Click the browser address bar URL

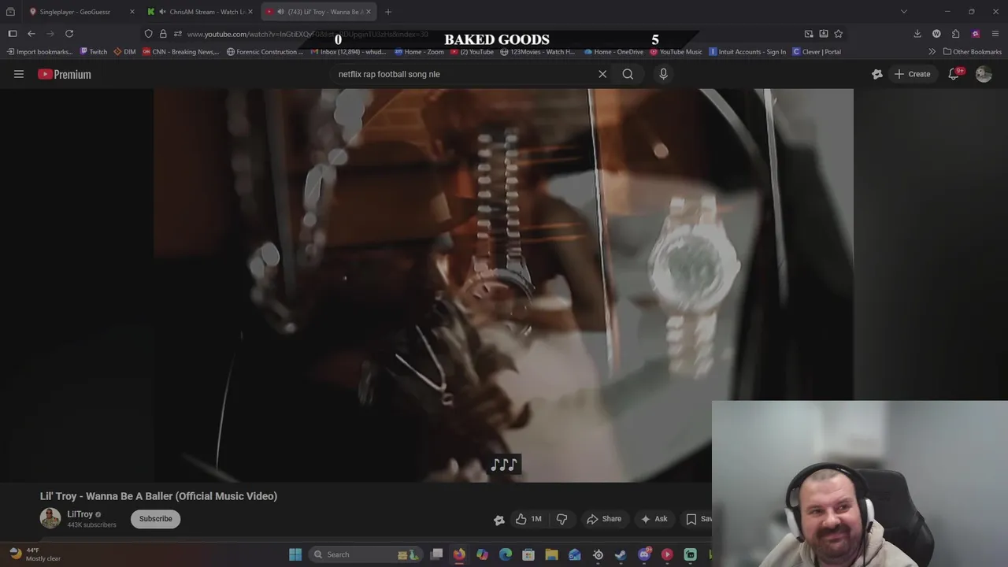point(307,34)
